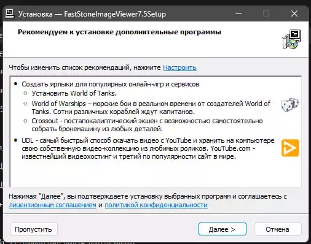Continue with the Далее > button
Viewport: 311px width, 244px height.
pos(222,229)
